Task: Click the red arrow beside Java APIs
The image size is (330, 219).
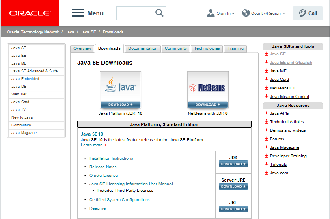Action: click(x=267, y=113)
